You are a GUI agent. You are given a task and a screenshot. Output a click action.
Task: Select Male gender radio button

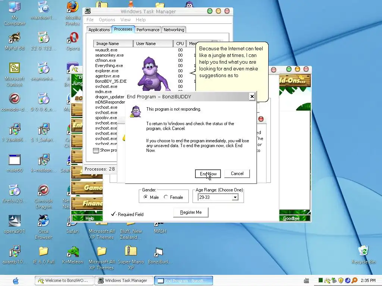tap(145, 197)
